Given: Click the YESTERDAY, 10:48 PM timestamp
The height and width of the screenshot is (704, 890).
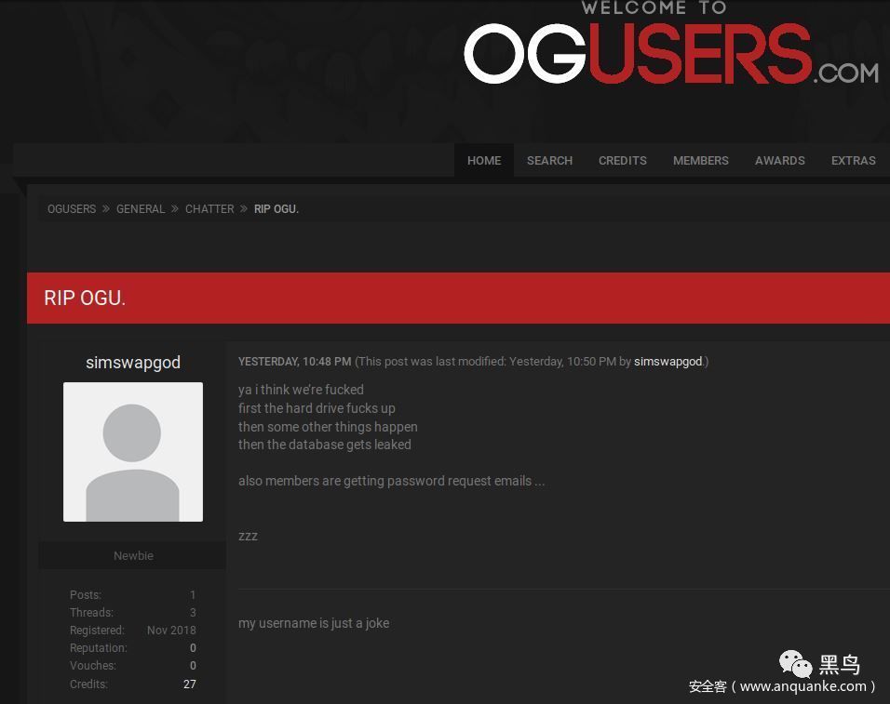Looking at the screenshot, I should 294,362.
